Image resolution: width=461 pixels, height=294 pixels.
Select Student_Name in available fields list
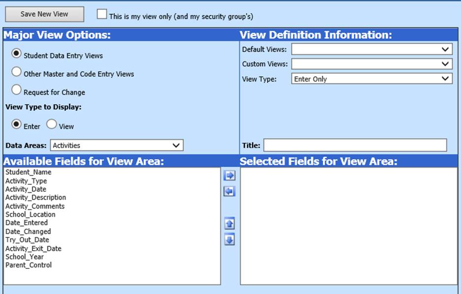28,173
